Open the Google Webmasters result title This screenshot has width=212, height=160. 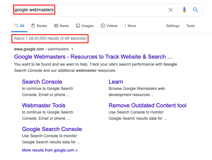(x=93, y=57)
